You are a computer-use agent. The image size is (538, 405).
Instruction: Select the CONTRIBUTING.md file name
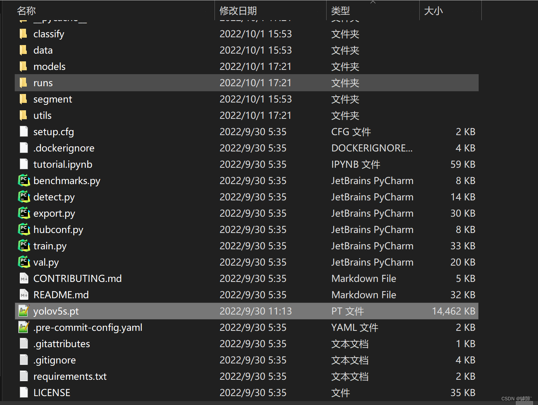78,278
